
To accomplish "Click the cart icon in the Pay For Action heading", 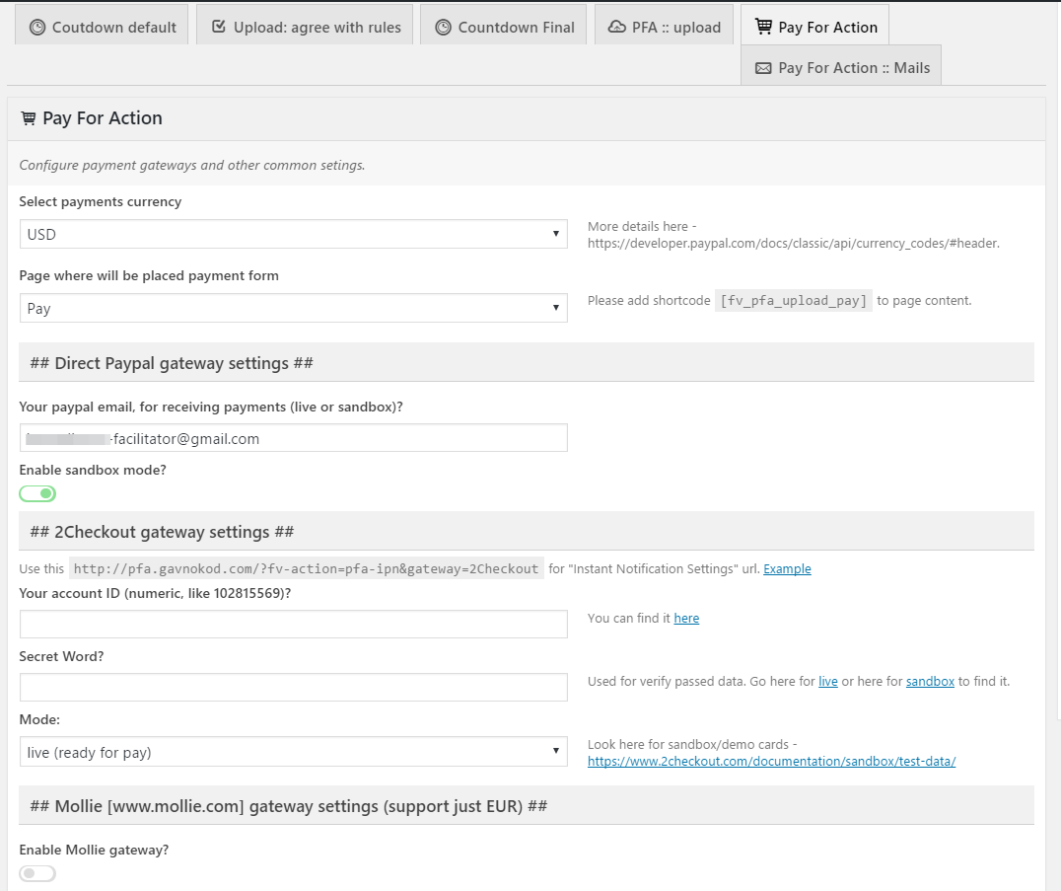I will 29,118.
